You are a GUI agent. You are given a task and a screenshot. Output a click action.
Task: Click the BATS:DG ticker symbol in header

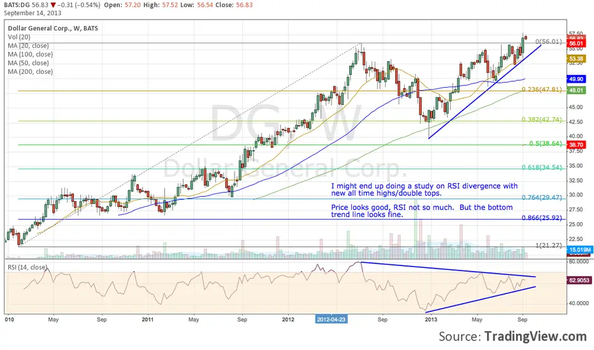18,5
